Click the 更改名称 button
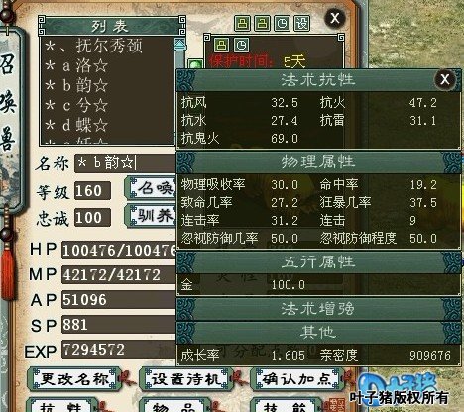This screenshot has height=412, width=464. point(74,379)
